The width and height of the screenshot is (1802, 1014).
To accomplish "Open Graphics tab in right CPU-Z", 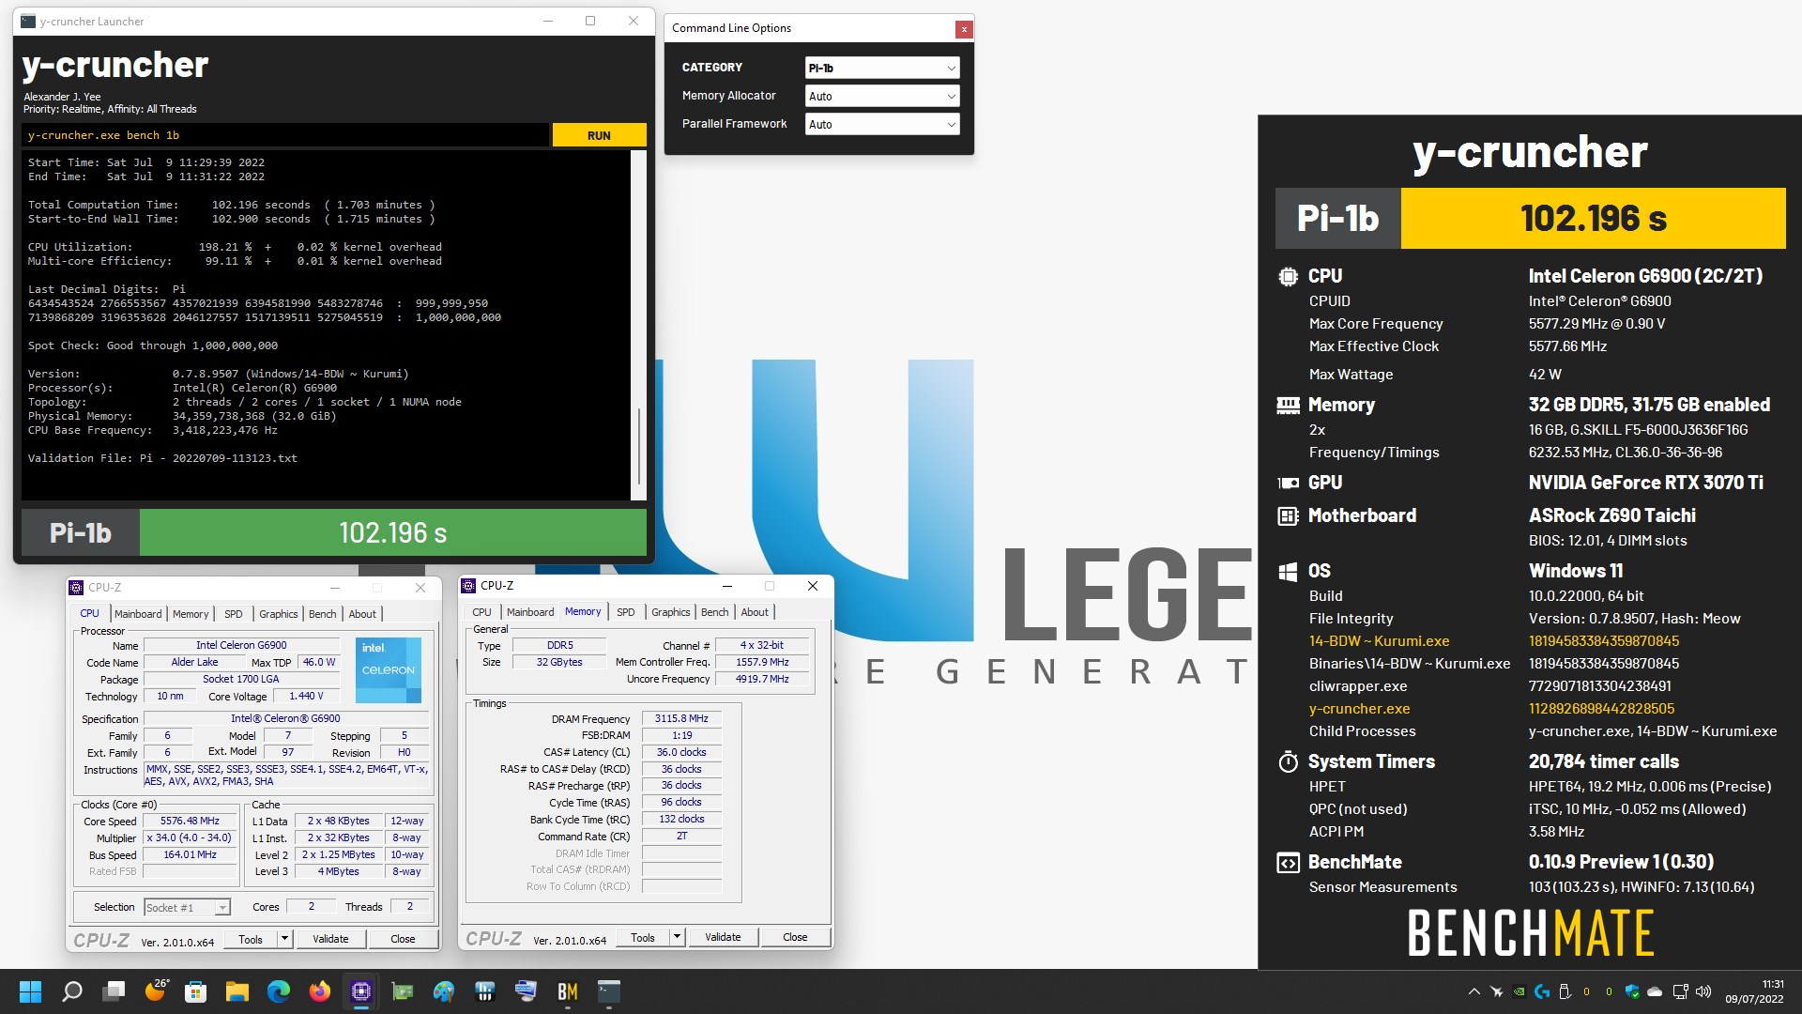I will [670, 612].
